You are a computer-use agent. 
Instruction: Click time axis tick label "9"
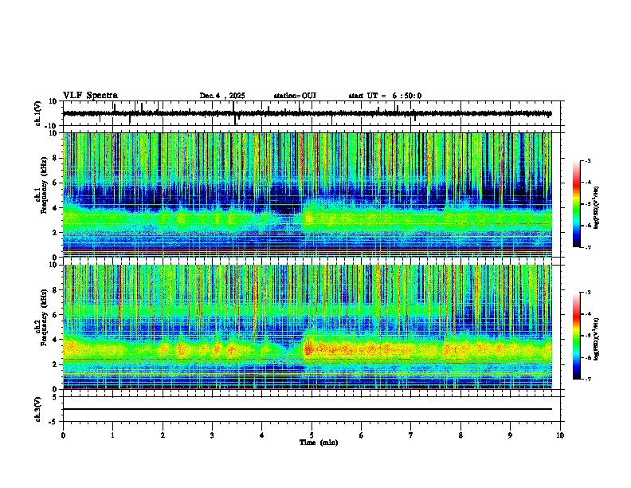(x=510, y=435)
